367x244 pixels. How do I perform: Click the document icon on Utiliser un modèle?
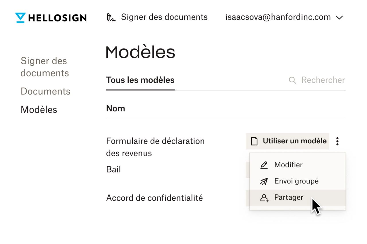(255, 141)
